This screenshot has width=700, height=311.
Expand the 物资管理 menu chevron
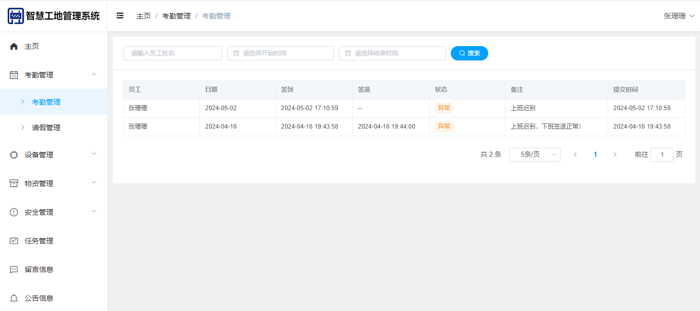[94, 182]
